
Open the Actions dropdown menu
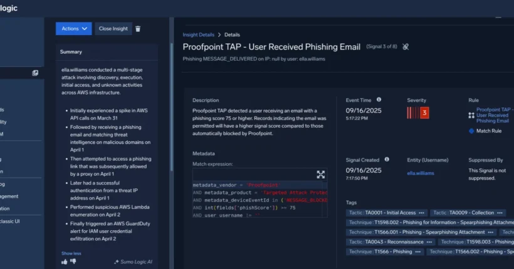(74, 29)
